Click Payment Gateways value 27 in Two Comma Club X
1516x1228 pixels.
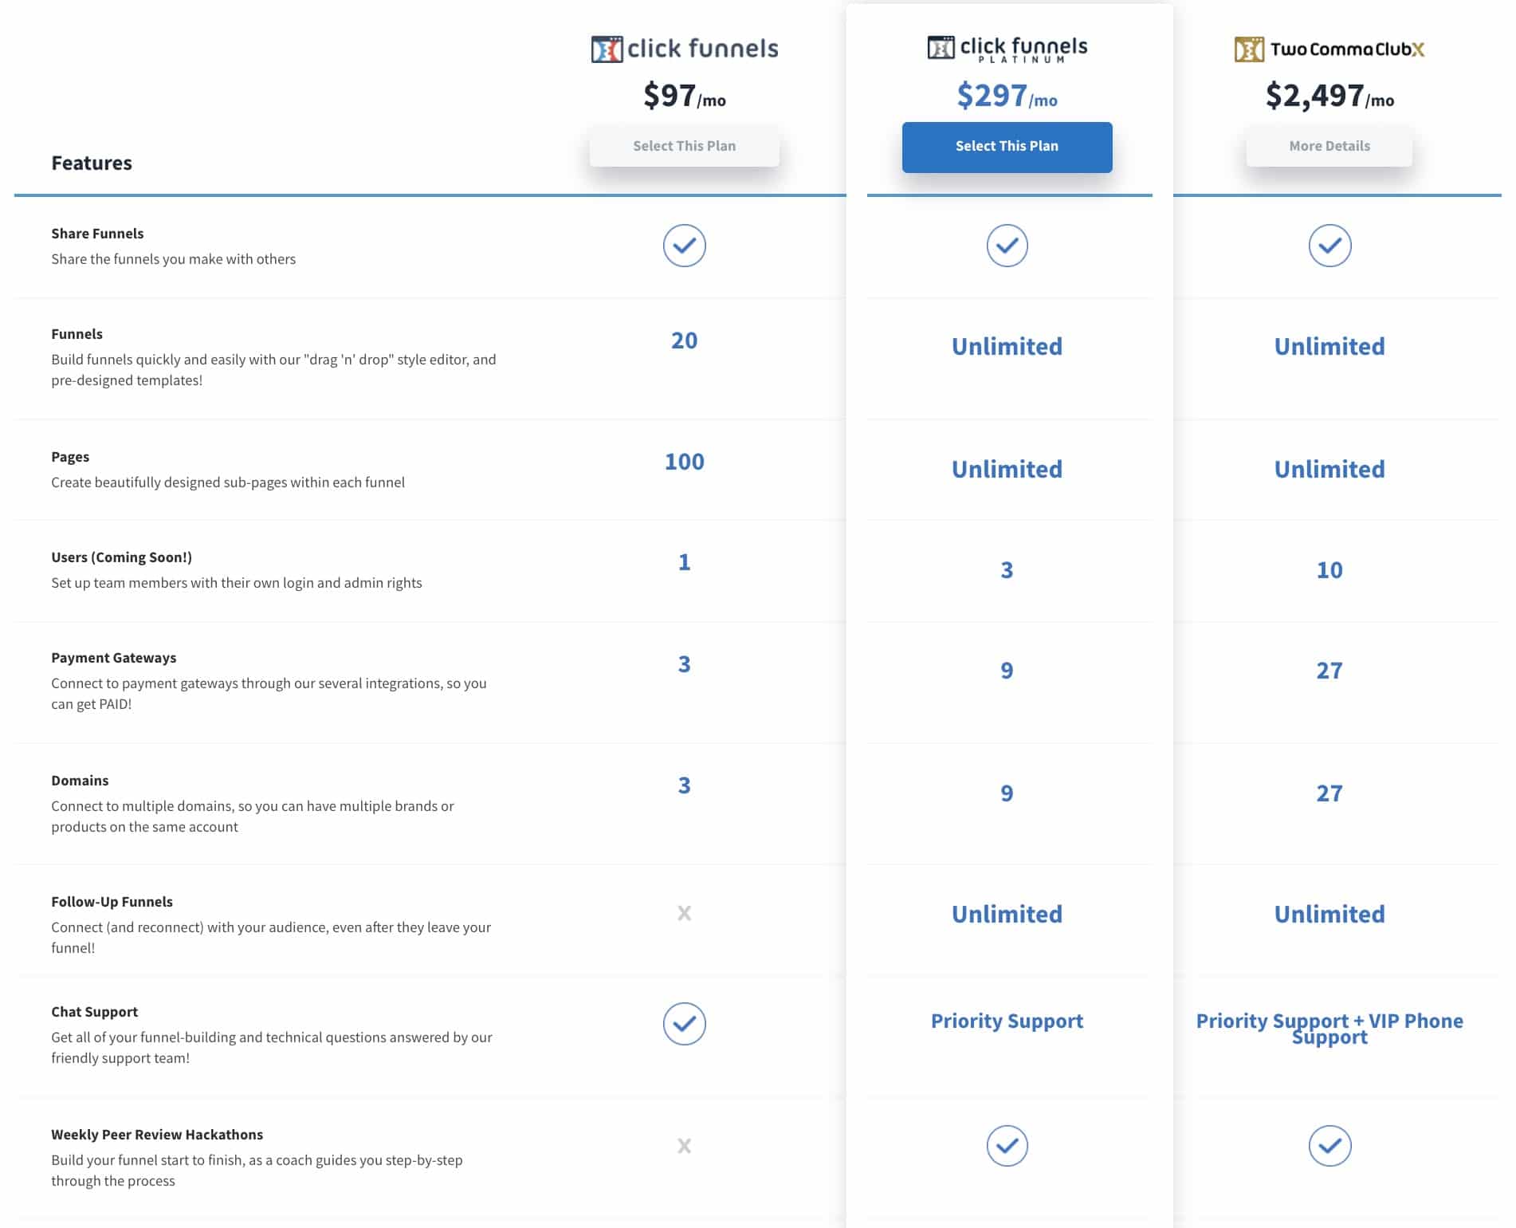coord(1329,671)
